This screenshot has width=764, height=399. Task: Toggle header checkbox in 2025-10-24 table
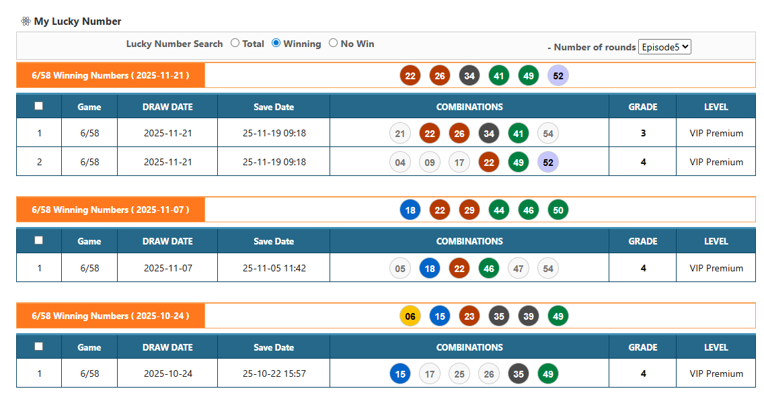point(38,347)
